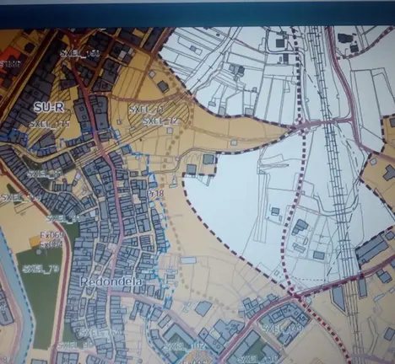Select the SXEL_175 zone label
This screenshot has height=364, width=395.
[49, 124]
